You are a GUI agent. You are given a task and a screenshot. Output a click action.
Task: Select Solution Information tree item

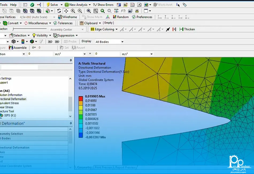11,95
